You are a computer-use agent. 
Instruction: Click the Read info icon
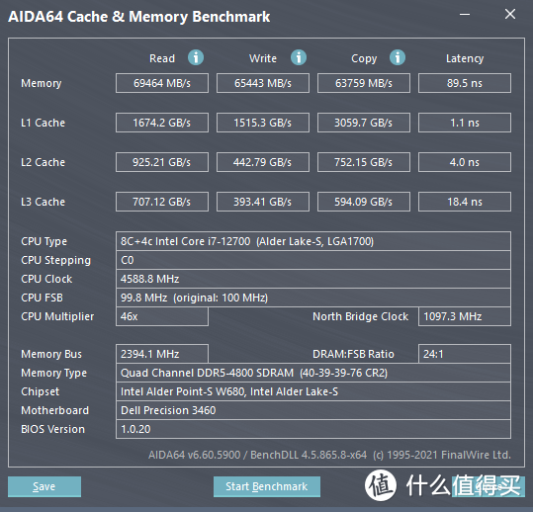(196, 57)
